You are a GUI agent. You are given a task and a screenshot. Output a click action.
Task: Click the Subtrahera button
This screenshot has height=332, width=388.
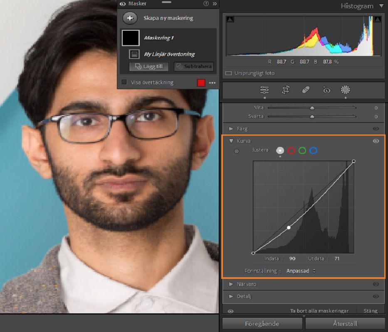point(194,66)
